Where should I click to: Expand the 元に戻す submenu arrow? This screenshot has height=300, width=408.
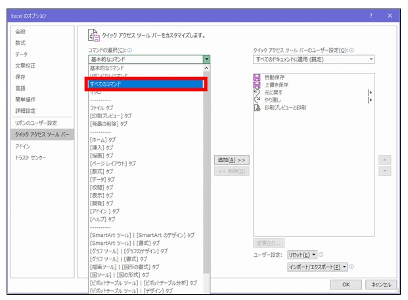tap(371, 93)
